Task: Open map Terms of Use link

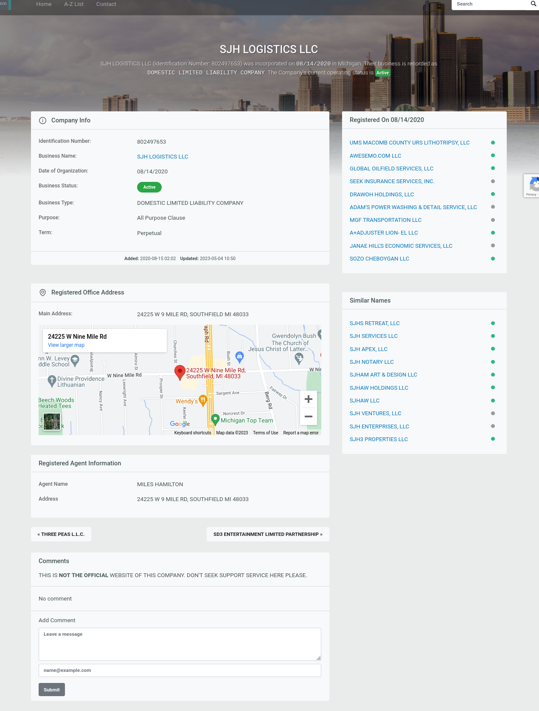Action: [x=266, y=433]
